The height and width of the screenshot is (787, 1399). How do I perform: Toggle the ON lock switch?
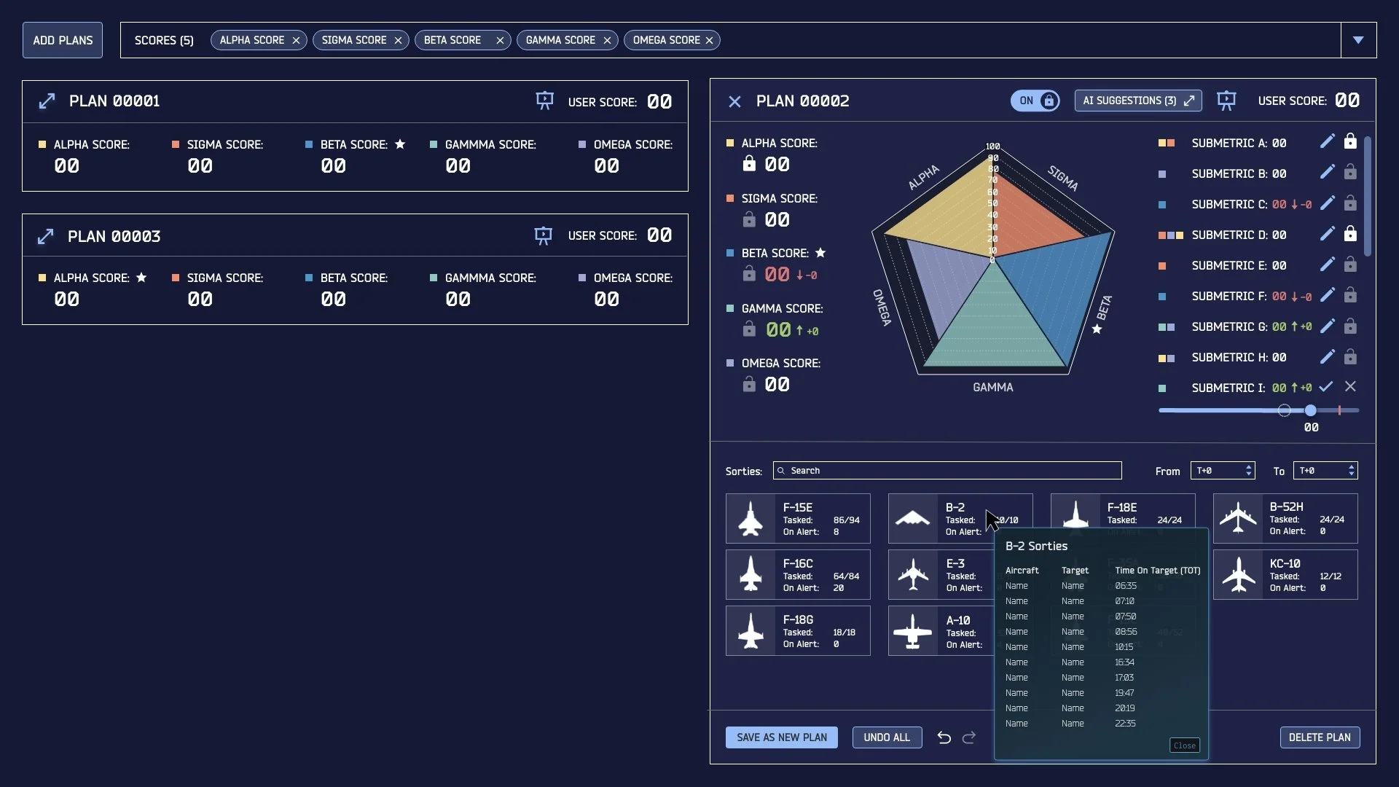(x=1035, y=101)
